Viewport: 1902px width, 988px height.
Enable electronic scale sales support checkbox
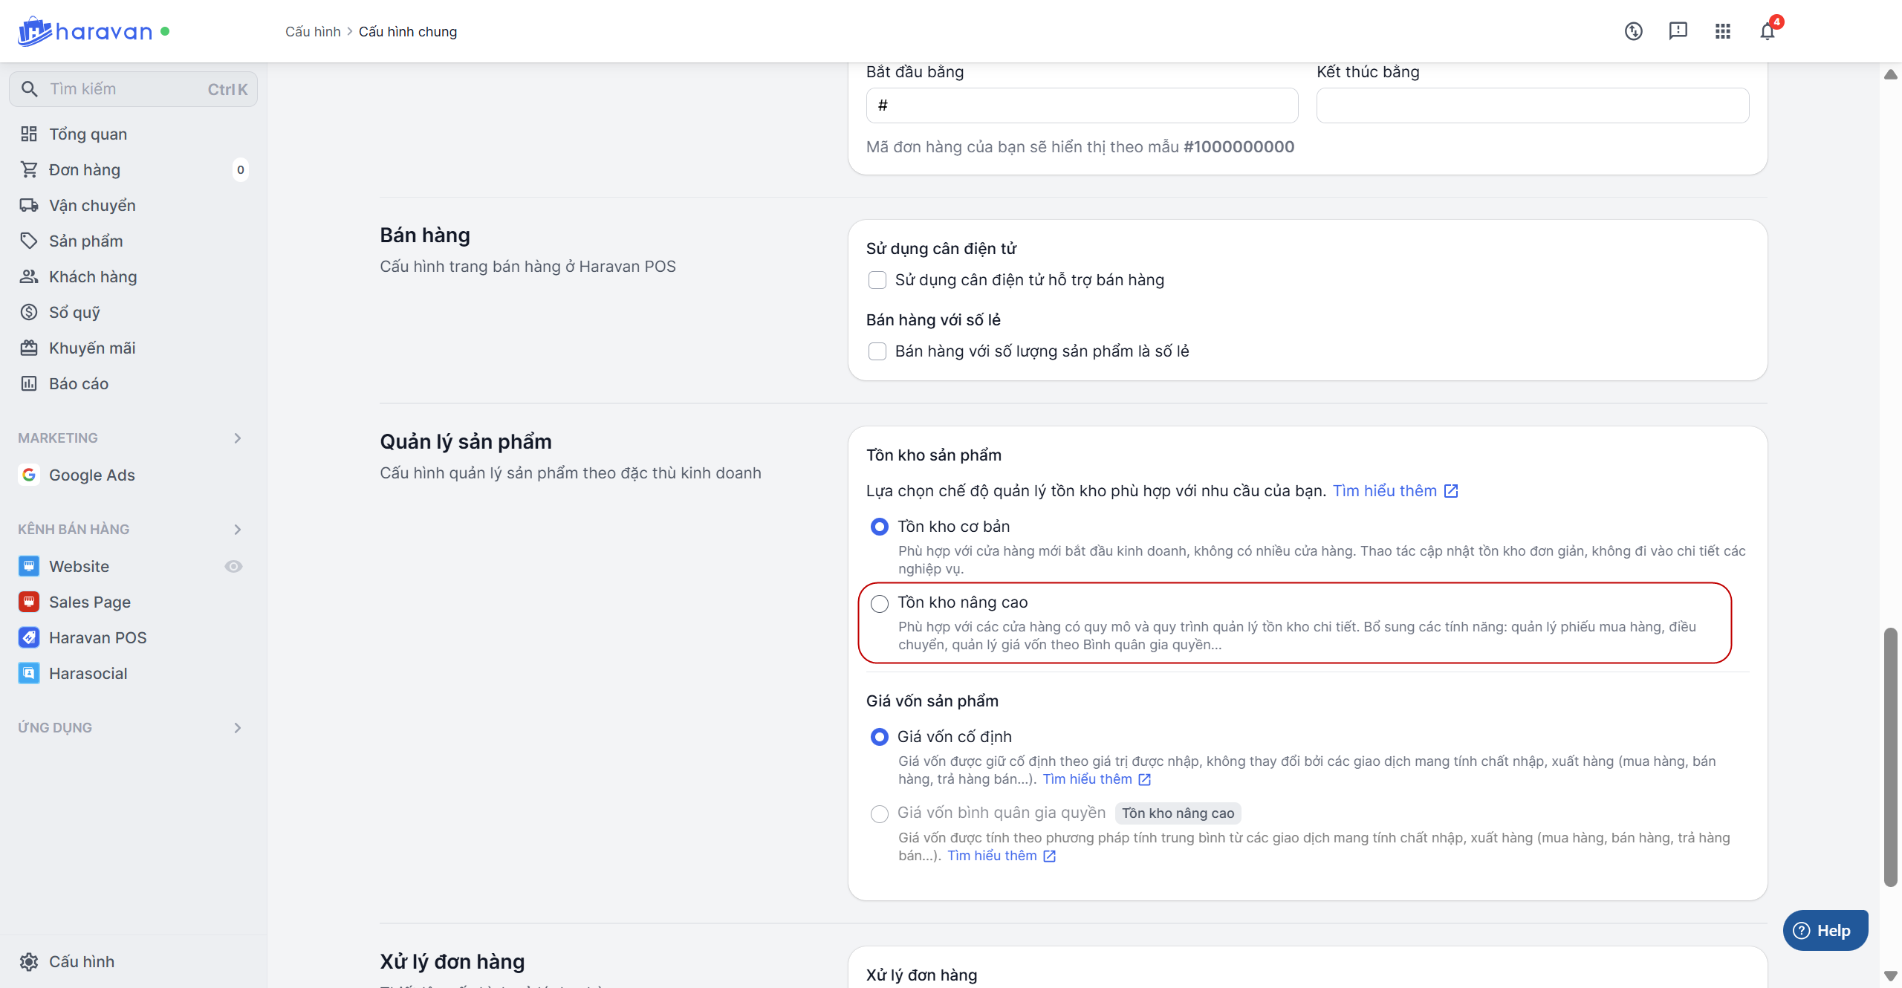[877, 280]
